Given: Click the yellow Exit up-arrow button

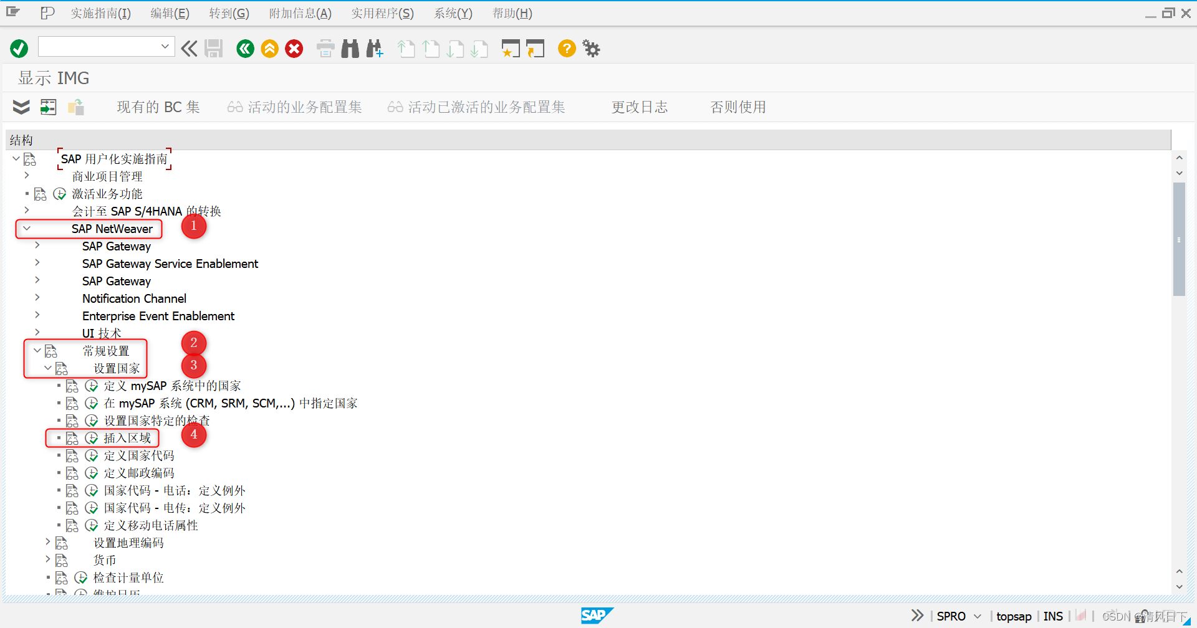Looking at the screenshot, I should (270, 48).
